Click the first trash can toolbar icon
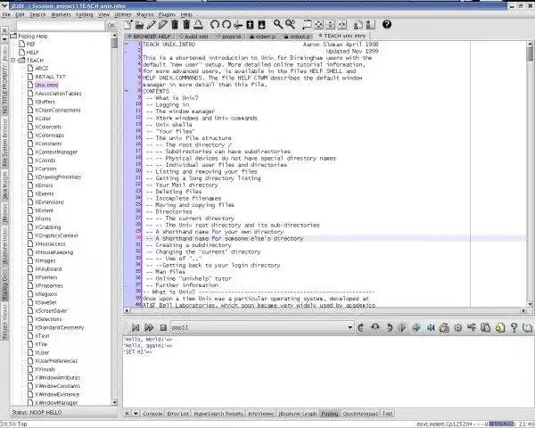Screen dimensions: 535x428 pyautogui.click(x=175, y=25)
